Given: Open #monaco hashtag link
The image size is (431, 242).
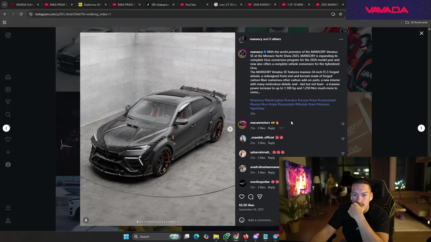Looking at the screenshot, I should tap(323, 104).
